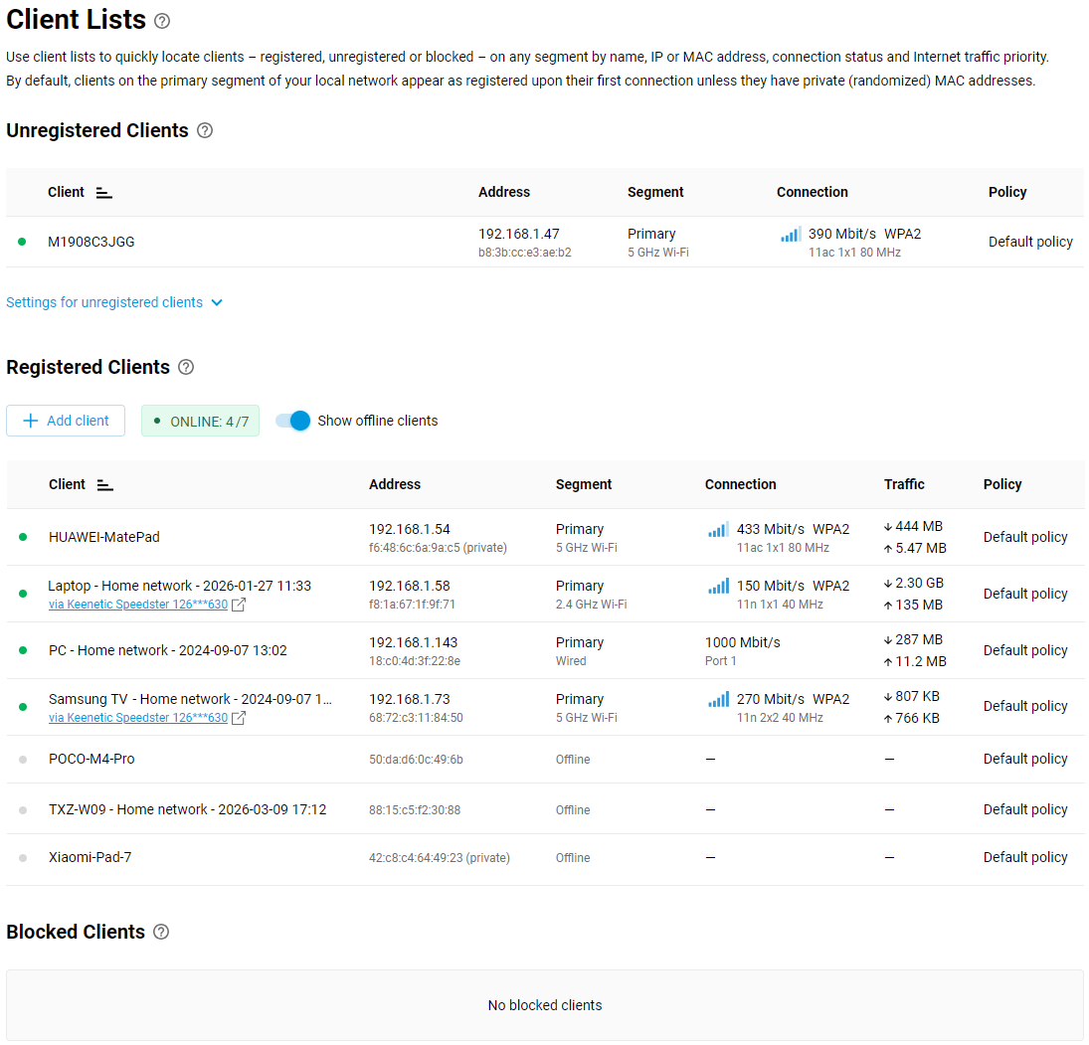Sort registered clients via Client sort icon
1089x1045 pixels.
(104, 484)
